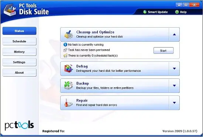
Task: Close the Disk Suite window
Action: pyautogui.click(x=194, y=5)
